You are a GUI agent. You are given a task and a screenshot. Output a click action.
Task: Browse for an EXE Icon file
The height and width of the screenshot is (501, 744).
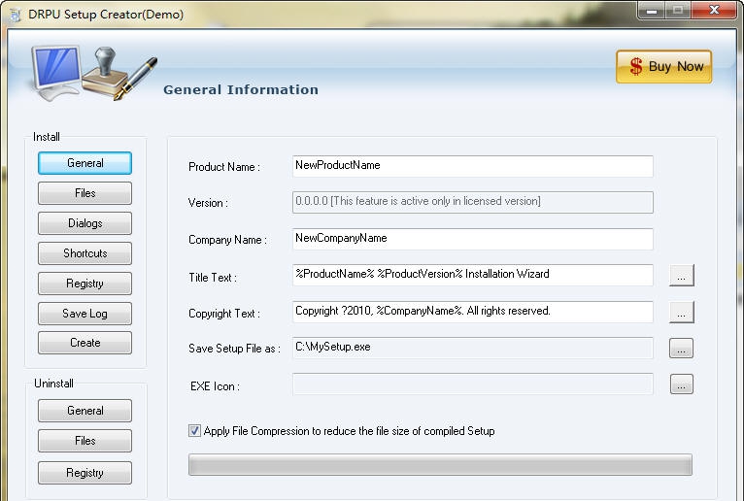682,384
